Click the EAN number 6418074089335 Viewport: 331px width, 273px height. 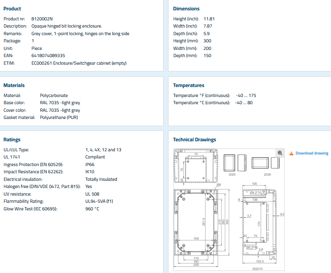pyautogui.click(x=48, y=55)
